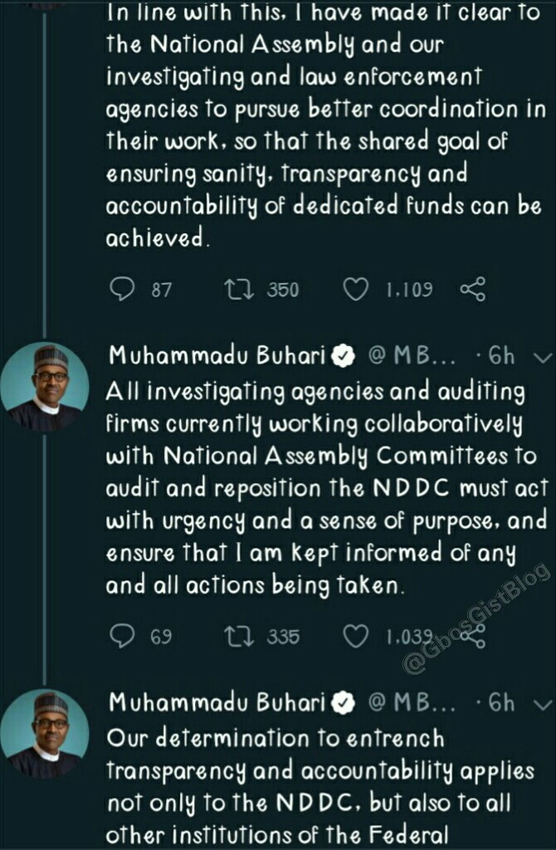Viewport: 556px width, 850px height.
Task: Click verified badge on "Our determination" tweet
Action: pyautogui.click(x=344, y=704)
